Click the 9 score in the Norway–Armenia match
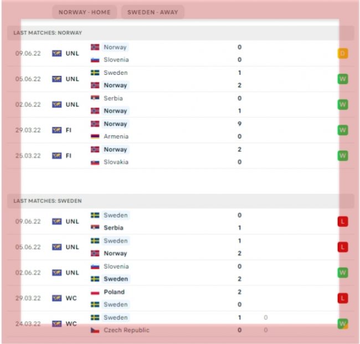Screen dimensions: 360x344 click(x=239, y=124)
